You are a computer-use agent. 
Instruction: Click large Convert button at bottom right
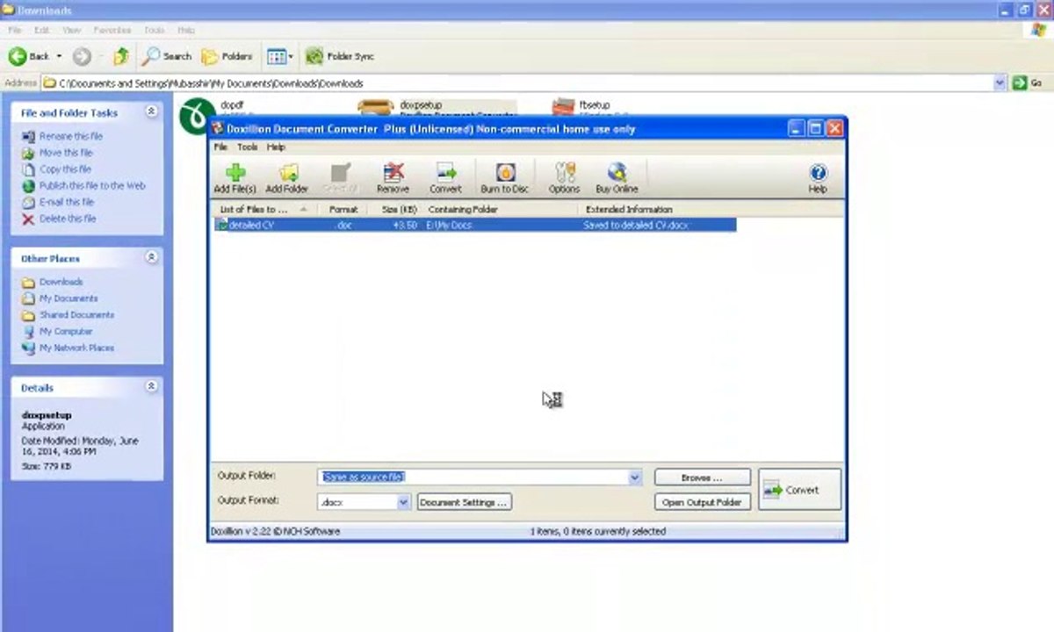[800, 490]
